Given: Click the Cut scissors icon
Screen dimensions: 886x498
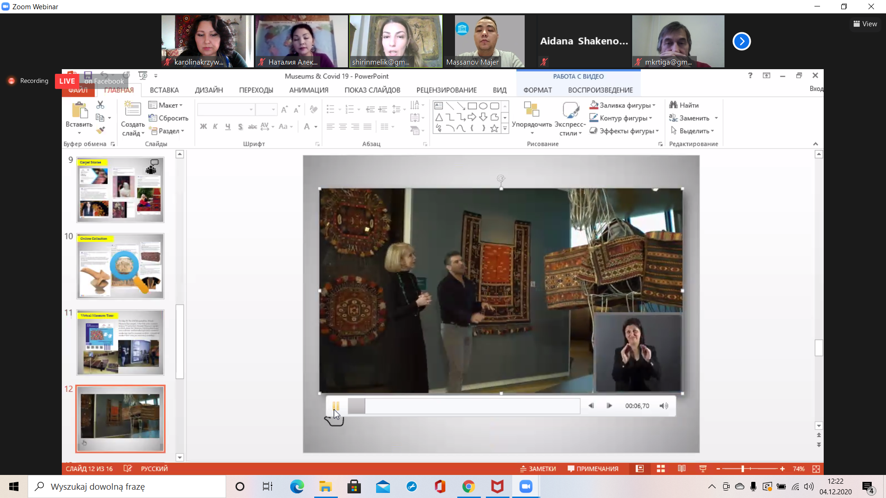Looking at the screenshot, I should point(100,105).
